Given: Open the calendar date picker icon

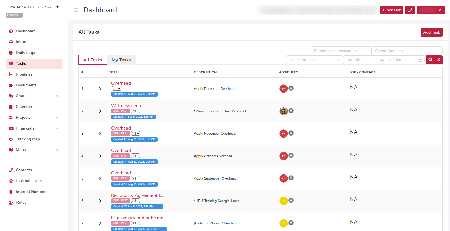Looking at the screenshot, I should point(420,60).
